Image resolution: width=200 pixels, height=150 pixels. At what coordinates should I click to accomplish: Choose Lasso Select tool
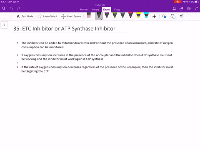[x=47, y=16]
